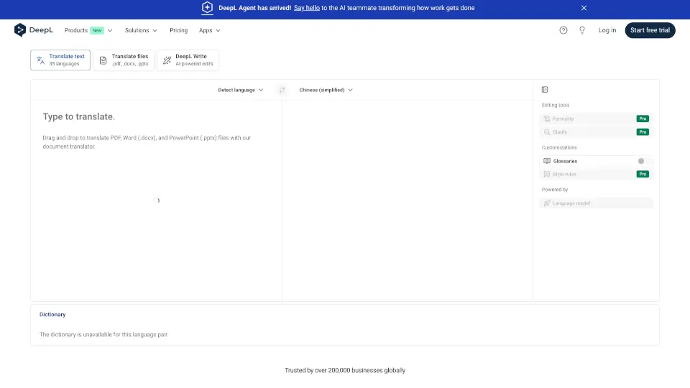Click the New badge beside Products
Viewport: 690px width, 388px height.
[x=97, y=30]
